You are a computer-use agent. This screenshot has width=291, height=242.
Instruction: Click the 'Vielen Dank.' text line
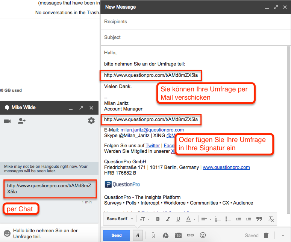coord(118,87)
